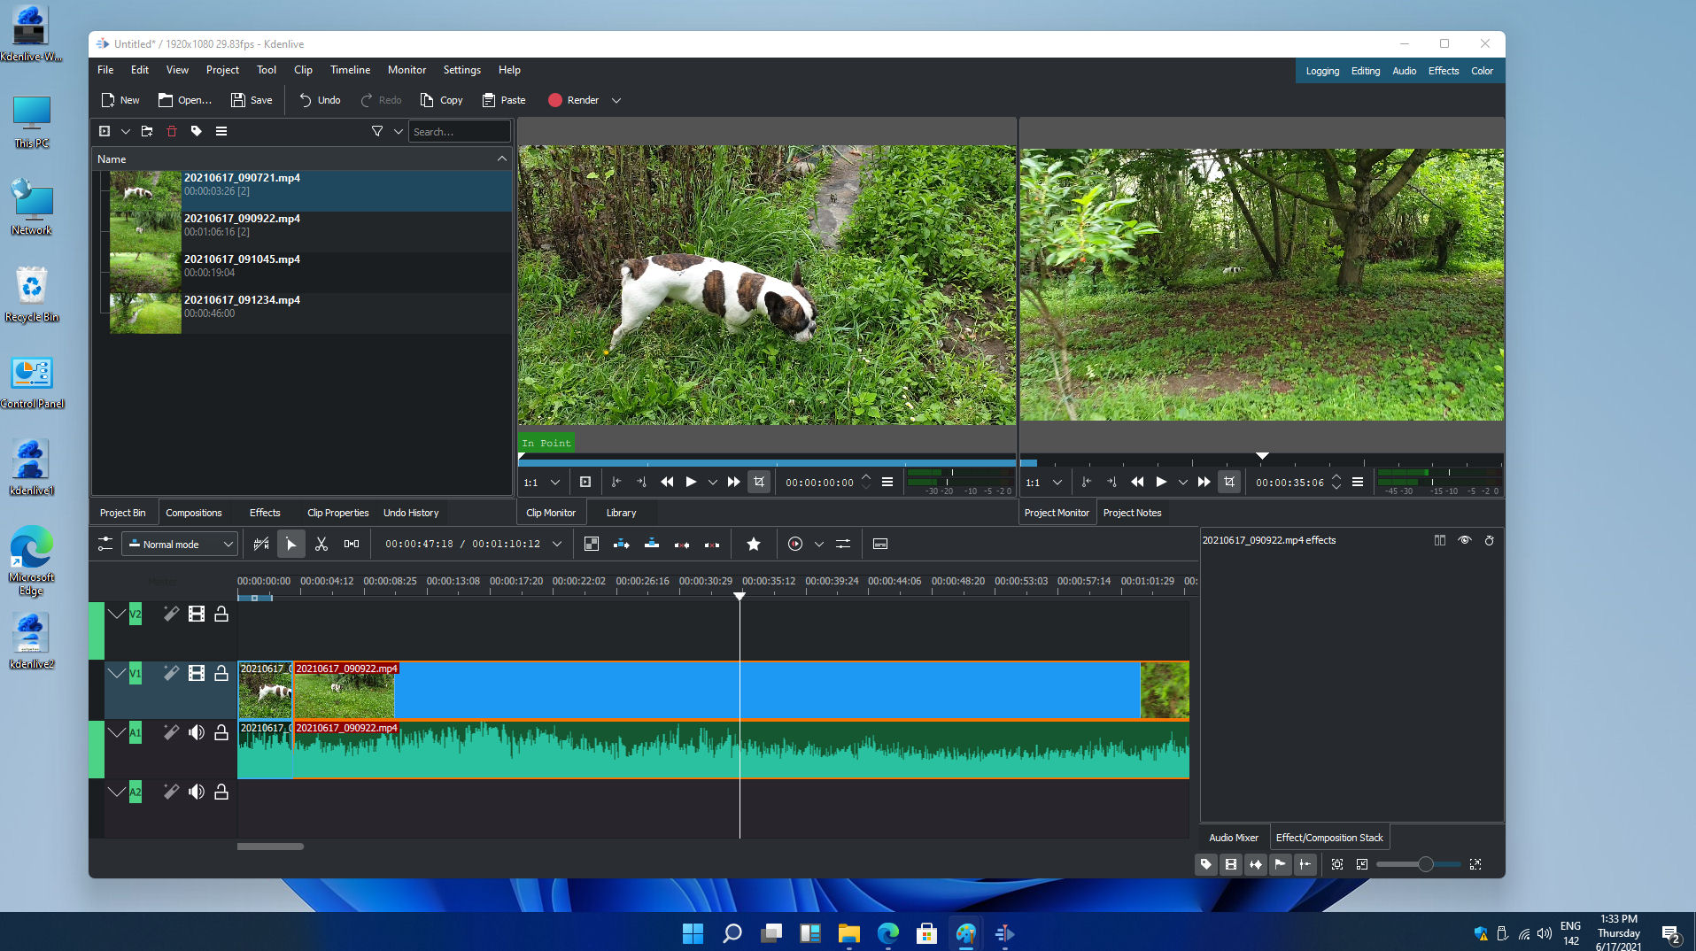Image resolution: width=1696 pixels, height=951 pixels.
Task: Click the Open… button
Action: pyautogui.click(x=184, y=100)
